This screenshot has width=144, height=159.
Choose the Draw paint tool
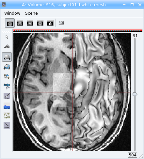click(x=7, y=96)
